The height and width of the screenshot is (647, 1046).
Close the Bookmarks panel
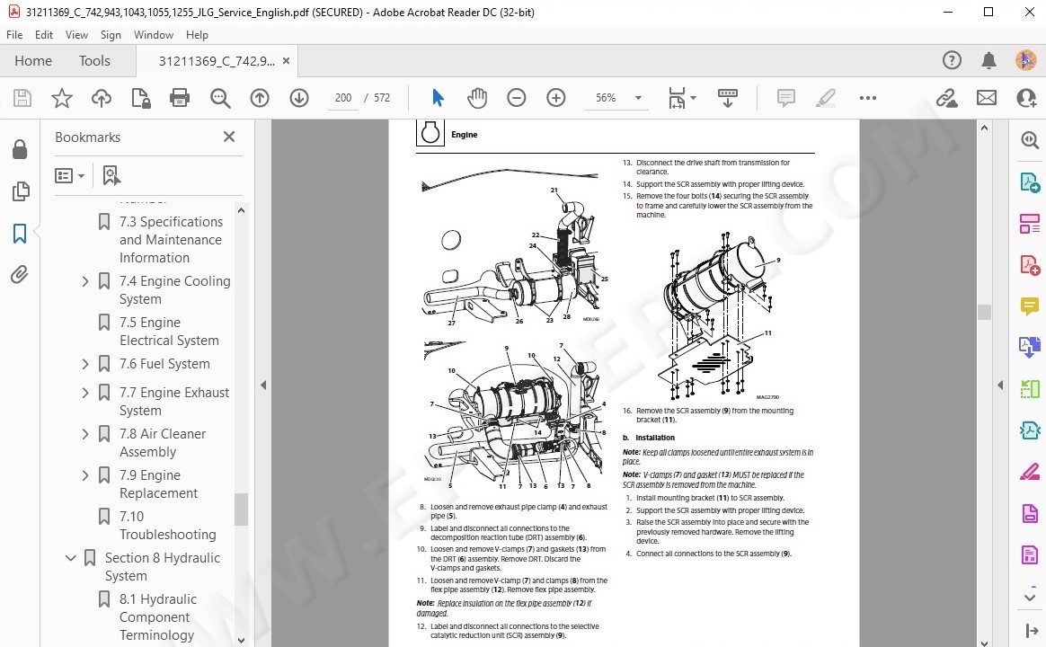pyautogui.click(x=229, y=137)
